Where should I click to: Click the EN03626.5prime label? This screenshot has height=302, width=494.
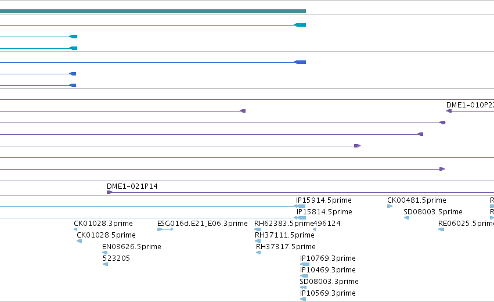(132, 247)
